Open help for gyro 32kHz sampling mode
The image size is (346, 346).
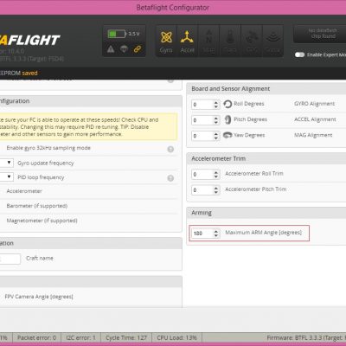coord(170,149)
